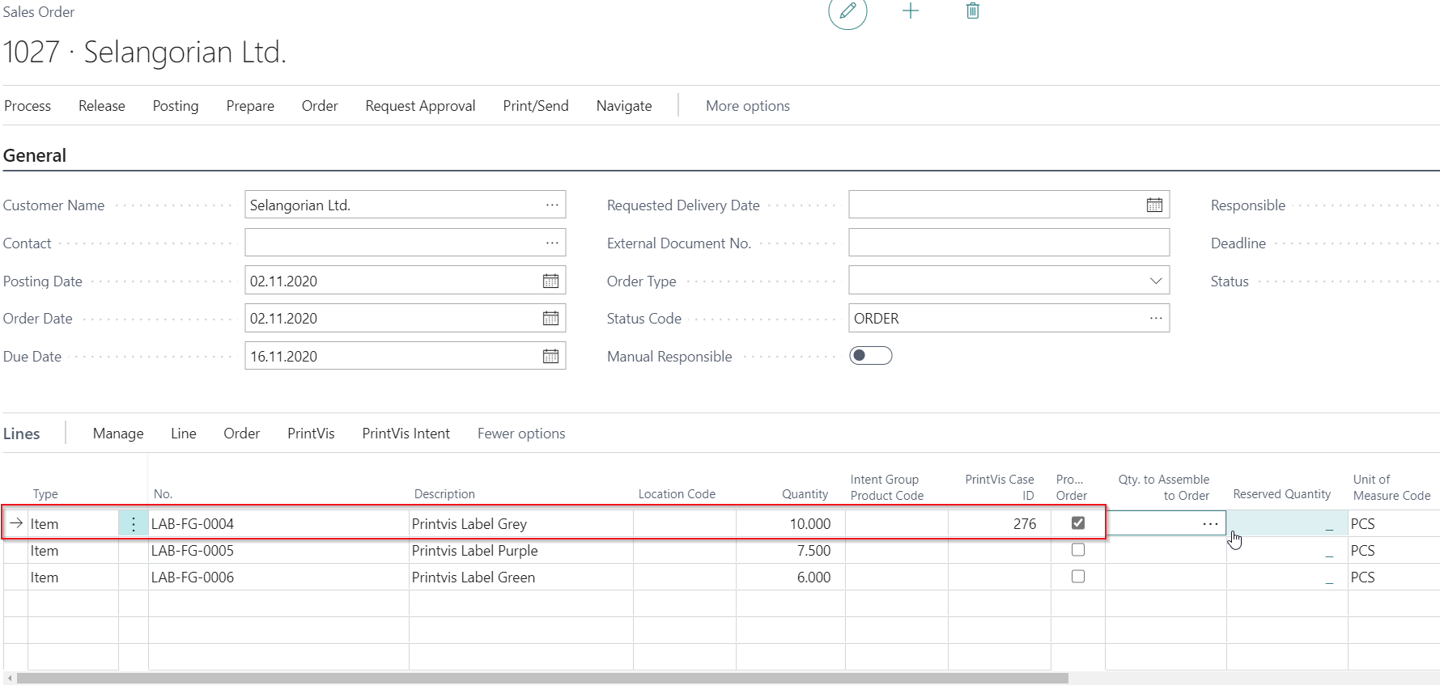
Task: Check Production Order box for Printvis Label Purple
Action: 1078,550
